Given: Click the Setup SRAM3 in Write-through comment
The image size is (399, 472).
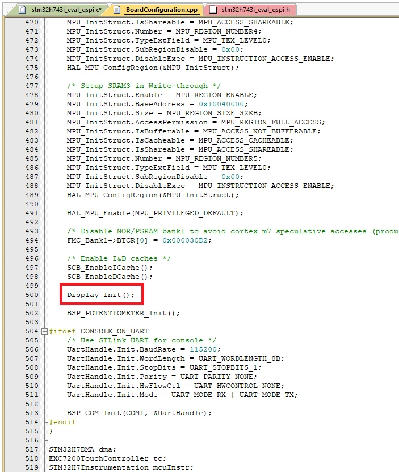Looking at the screenshot, I should point(144,86).
